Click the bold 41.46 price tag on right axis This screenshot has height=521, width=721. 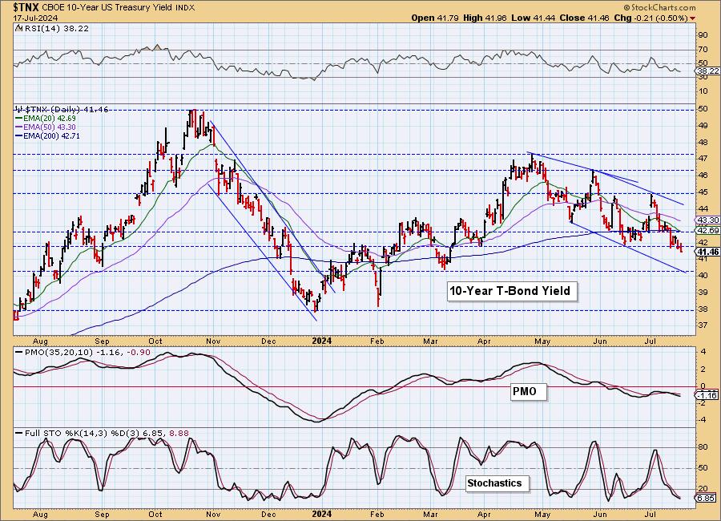point(707,252)
